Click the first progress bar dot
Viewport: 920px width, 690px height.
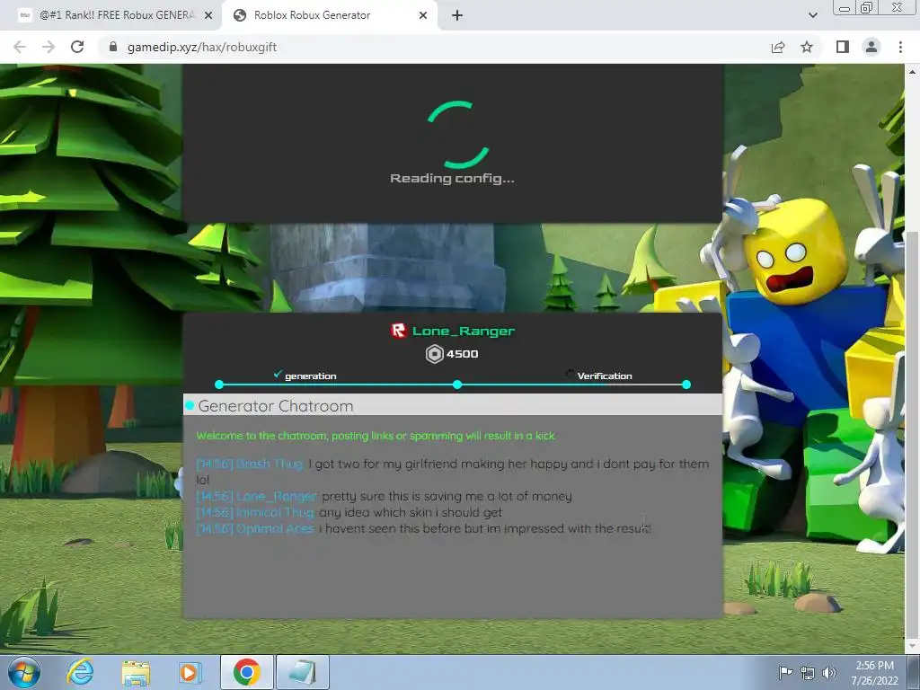tap(219, 385)
